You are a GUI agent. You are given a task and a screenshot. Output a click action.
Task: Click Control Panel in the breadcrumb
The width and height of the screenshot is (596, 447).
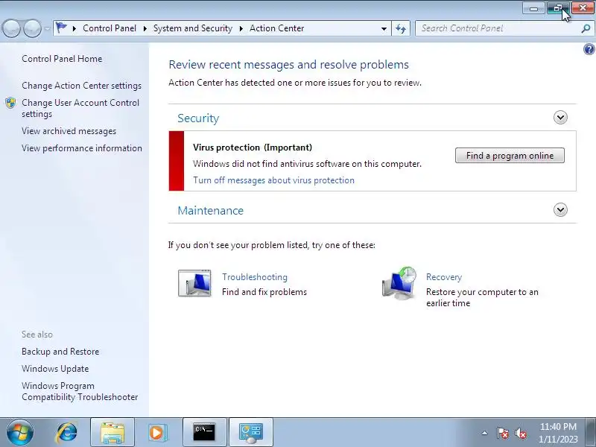tap(110, 28)
